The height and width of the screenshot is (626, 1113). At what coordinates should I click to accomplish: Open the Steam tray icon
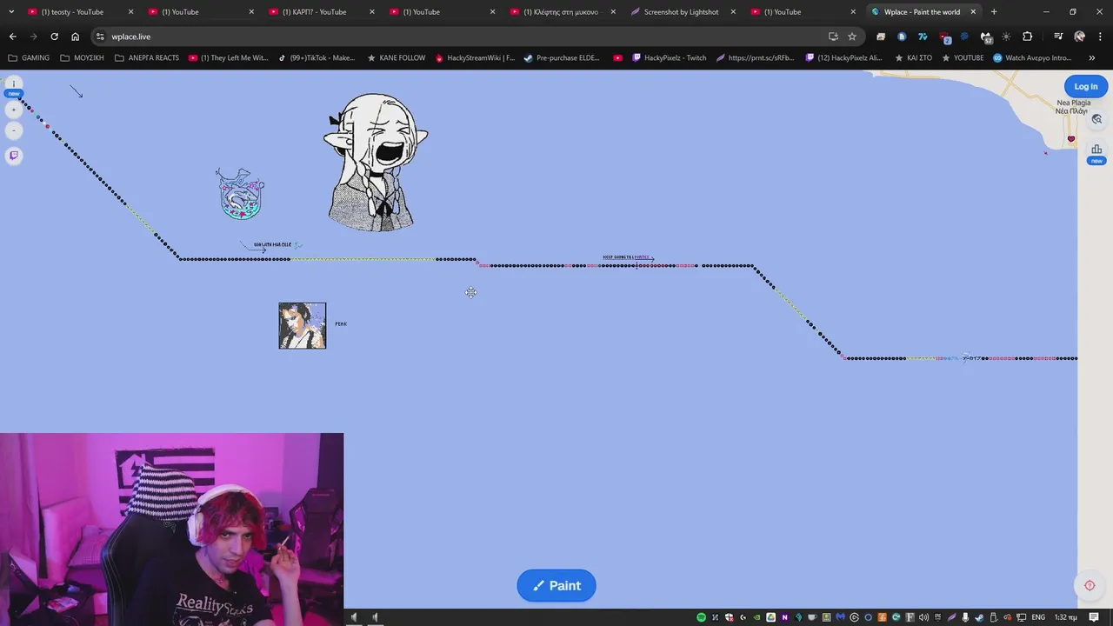[979, 617]
